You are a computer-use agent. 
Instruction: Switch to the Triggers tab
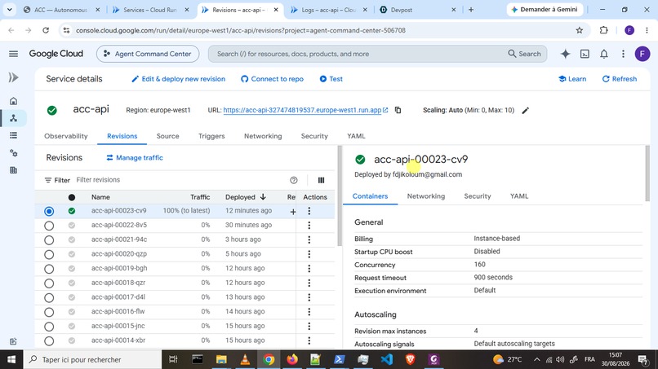tap(211, 136)
